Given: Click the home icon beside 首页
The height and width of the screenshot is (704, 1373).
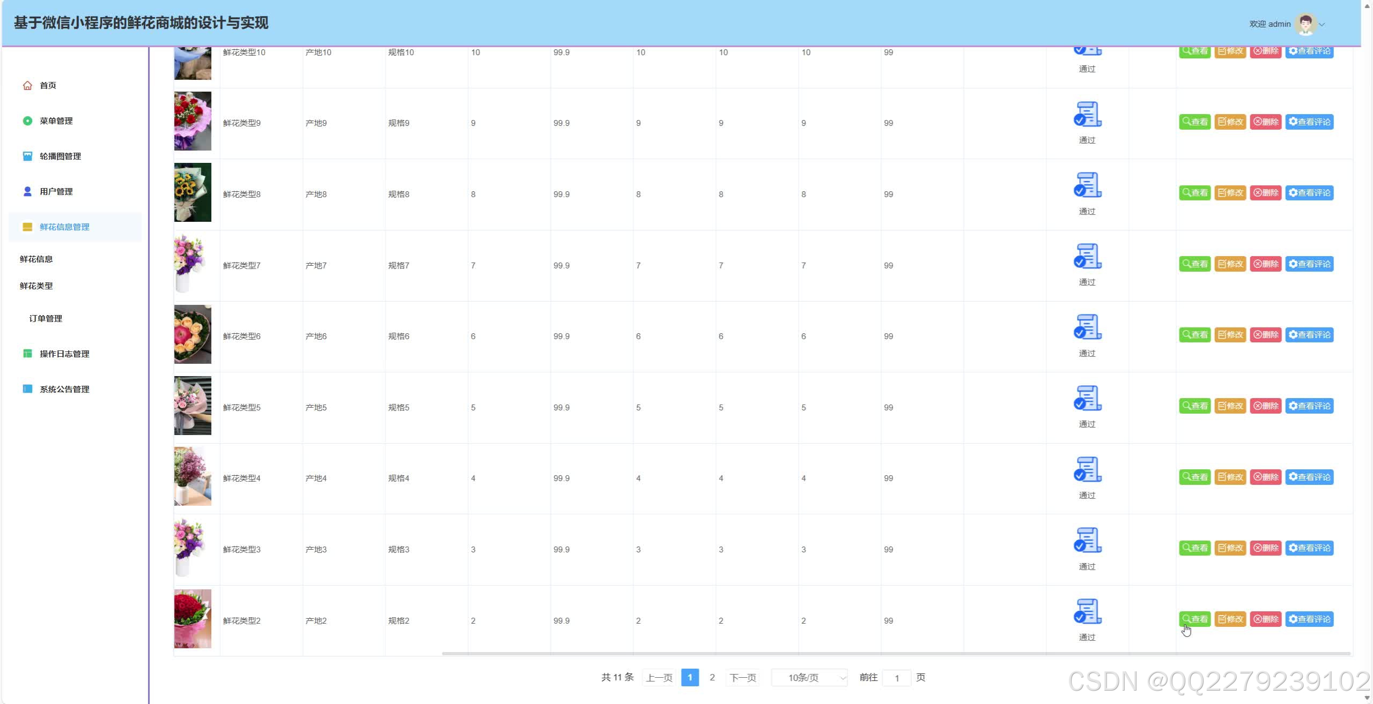Looking at the screenshot, I should [x=27, y=86].
